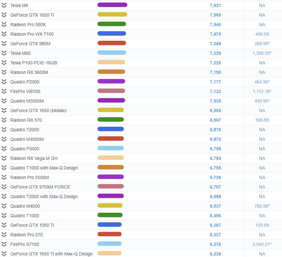Expand the Quadro M5000M row chevron
The image size is (282, 257).
coord(4,101)
